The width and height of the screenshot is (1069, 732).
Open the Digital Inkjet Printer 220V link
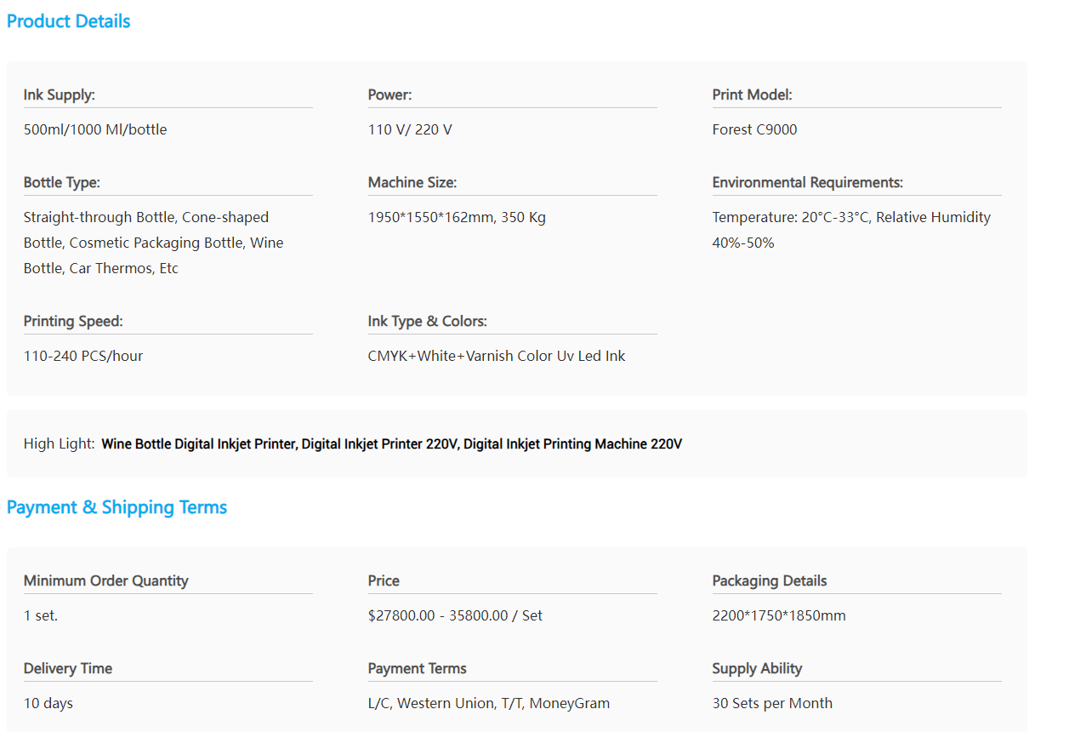[x=380, y=444]
